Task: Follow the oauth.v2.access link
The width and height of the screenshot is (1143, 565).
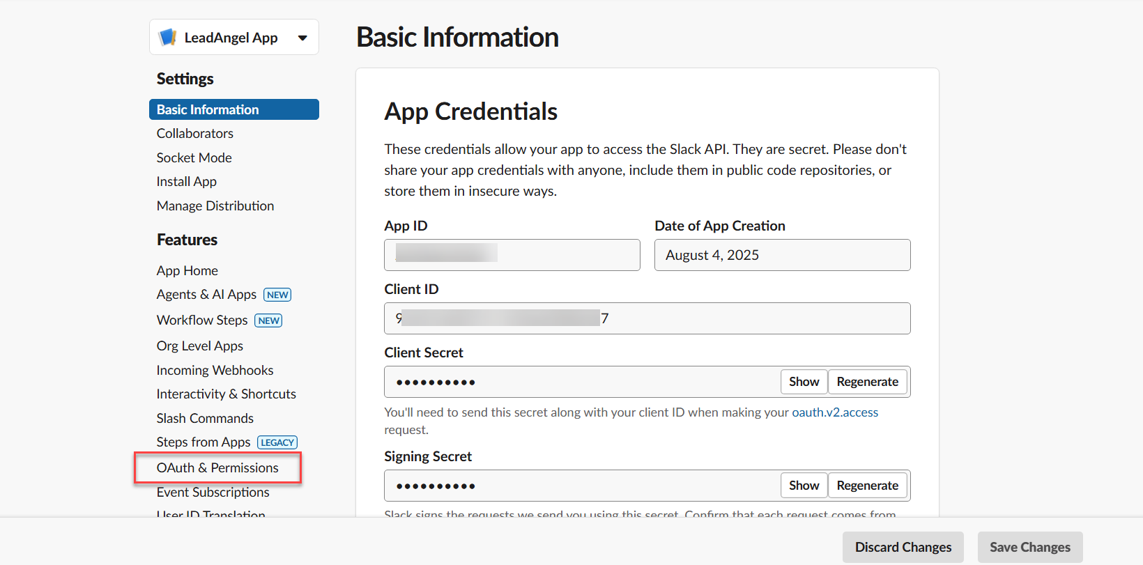Action: (835, 412)
